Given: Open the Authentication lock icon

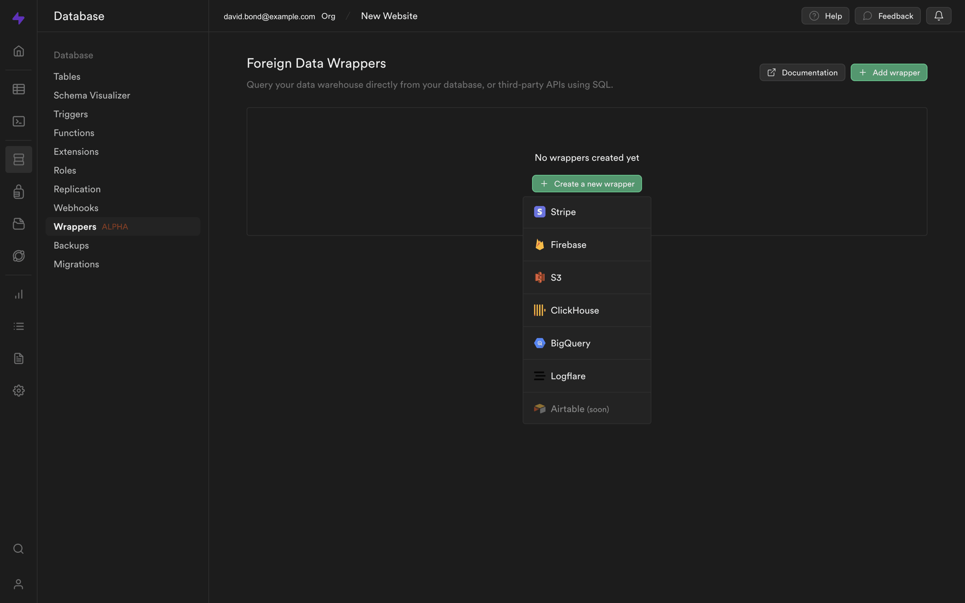Looking at the screenshot, I should pyautogui.click(x=19, y=191).
